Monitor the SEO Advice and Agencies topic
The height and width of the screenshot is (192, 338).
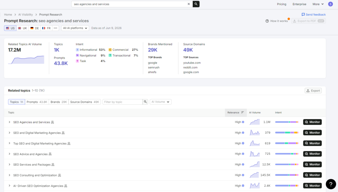(x=312, y=154)
